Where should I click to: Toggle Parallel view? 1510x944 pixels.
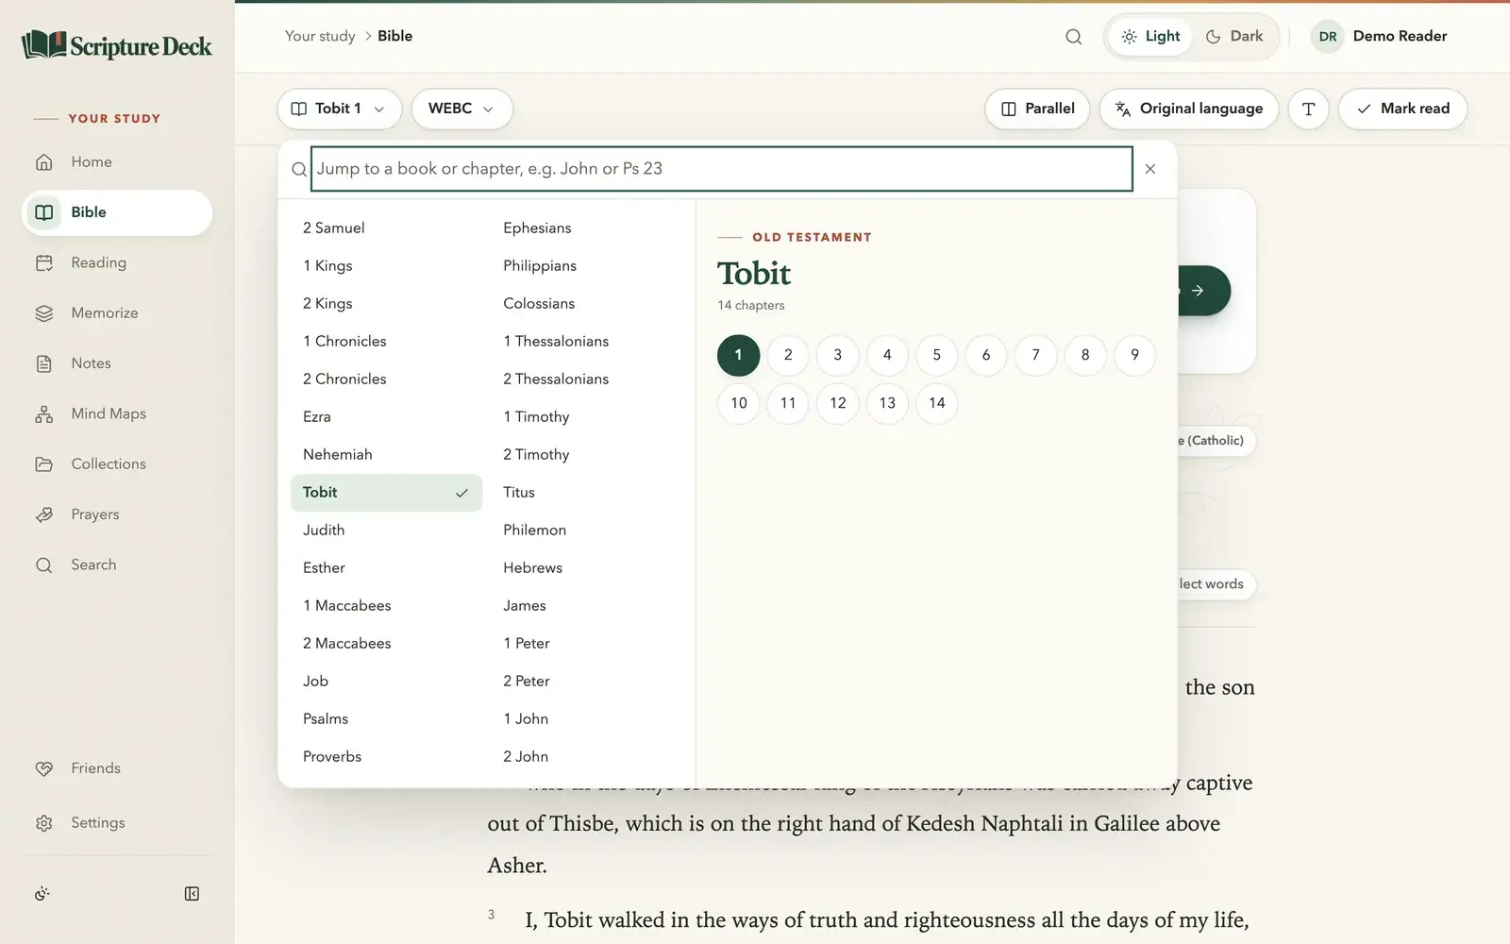tap(1037, 109)
